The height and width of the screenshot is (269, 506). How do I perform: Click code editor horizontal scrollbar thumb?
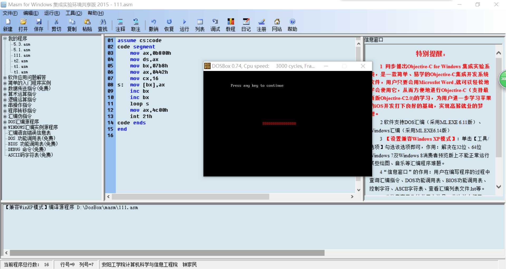click(x=191, y=197)
